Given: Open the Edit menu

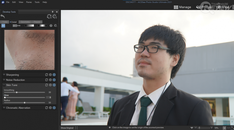Looking at the screenshot, I should pyautogui.click(x=14, y=2).
